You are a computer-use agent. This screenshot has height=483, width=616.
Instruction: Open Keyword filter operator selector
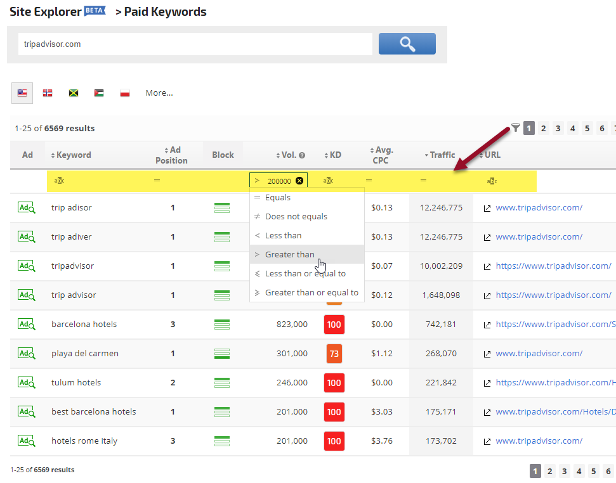(59, 181)
